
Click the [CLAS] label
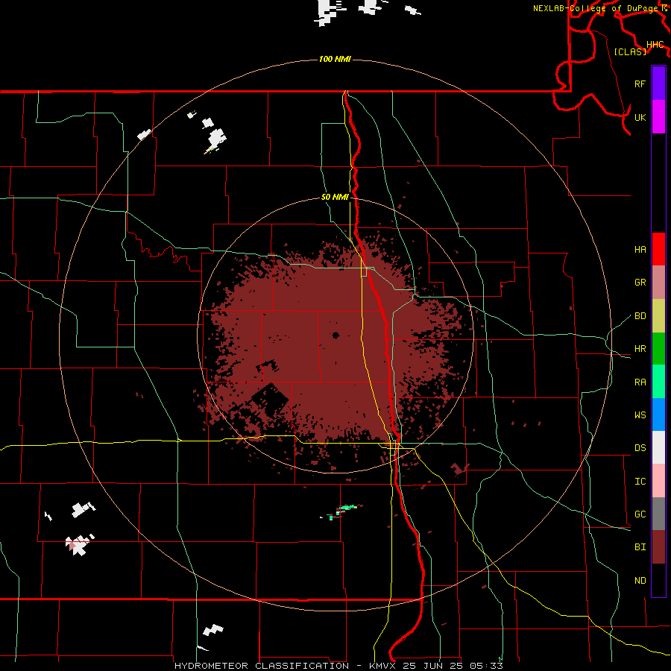click(x=630, y=51)
